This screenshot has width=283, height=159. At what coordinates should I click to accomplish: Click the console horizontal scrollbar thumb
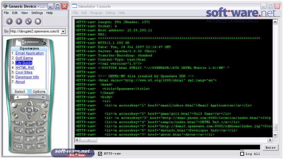click(x=89, y=140)
